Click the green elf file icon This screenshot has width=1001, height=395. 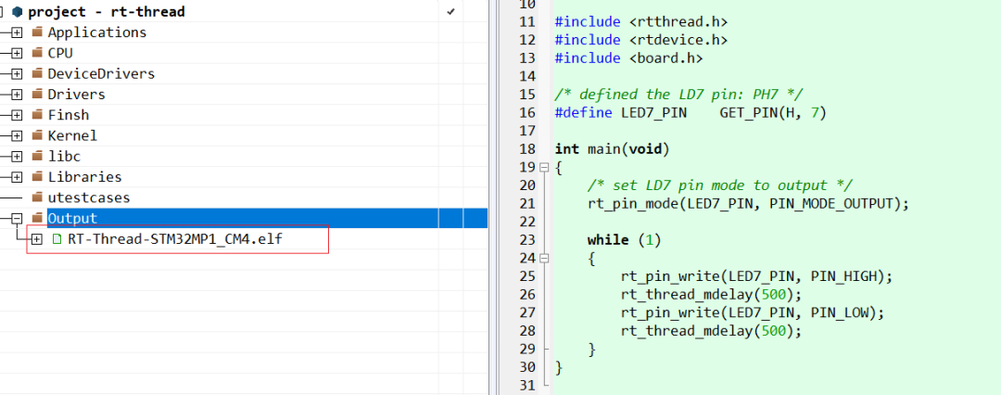57,239
